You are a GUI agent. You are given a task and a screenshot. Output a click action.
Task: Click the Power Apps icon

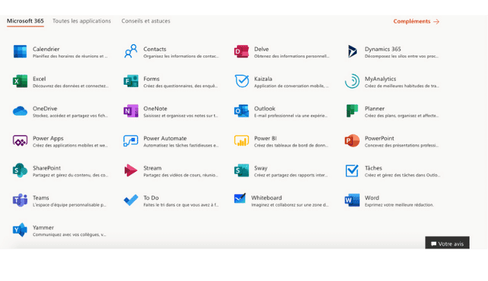(20, 141)
